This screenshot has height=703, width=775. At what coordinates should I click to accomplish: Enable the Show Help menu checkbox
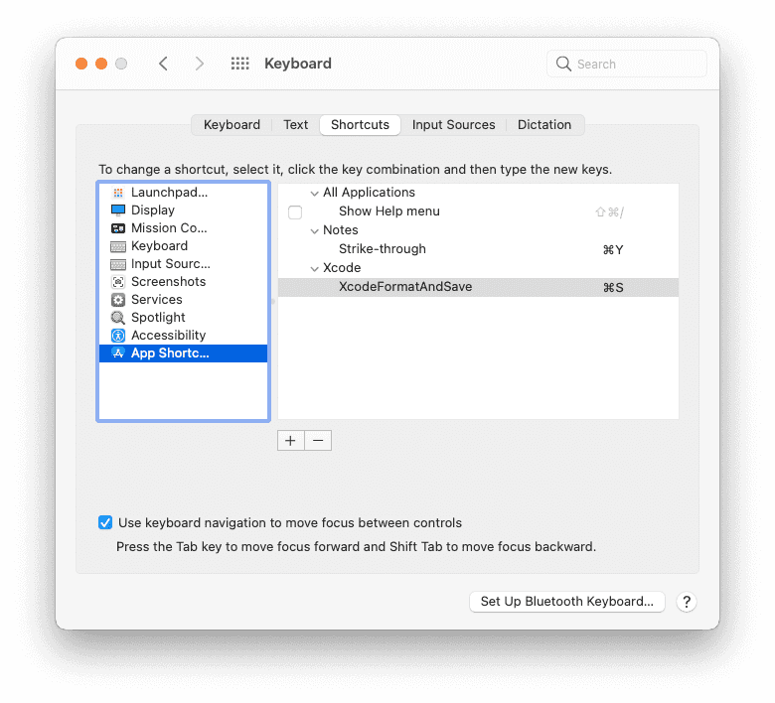[295, 212]
